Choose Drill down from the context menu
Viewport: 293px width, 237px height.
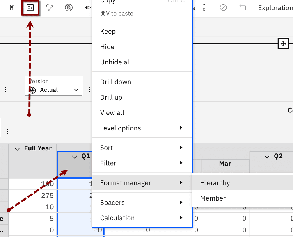point(116,82)
